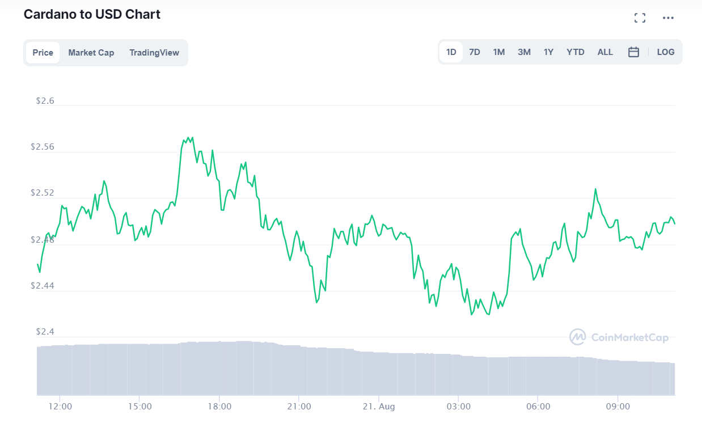This screenshot has width=702, height=427.
Task: Activate the 1D view toggle
Action: [x=451, y=52]
